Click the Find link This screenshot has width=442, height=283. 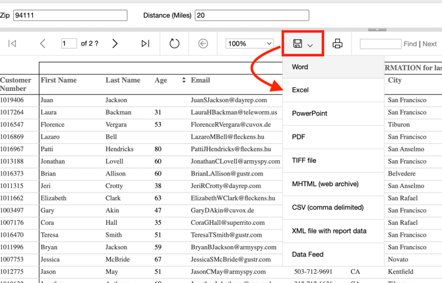[410, 44]
